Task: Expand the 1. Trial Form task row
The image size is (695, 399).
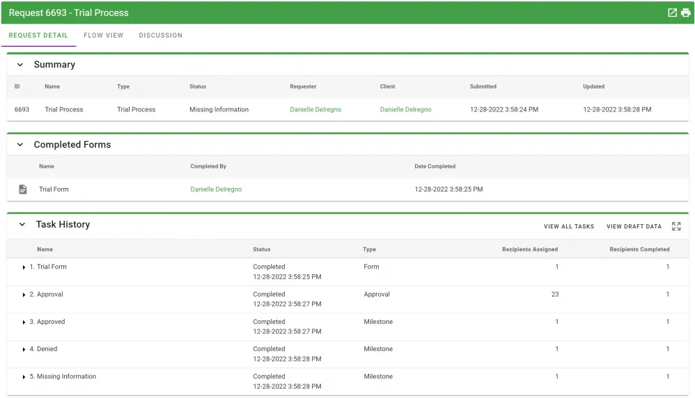Action: point(24,267)
